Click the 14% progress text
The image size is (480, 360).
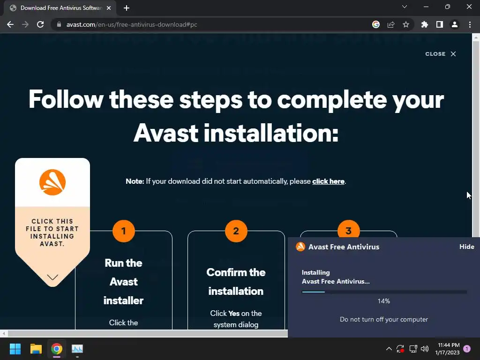pos(383,301)
